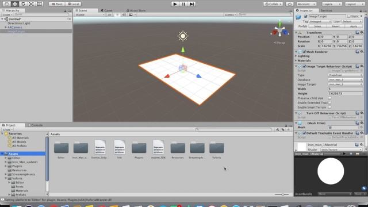The width and height of the screenshot is (368, 207).
Task: Toggle the Static checkbox
Action: tap(349, 16)
